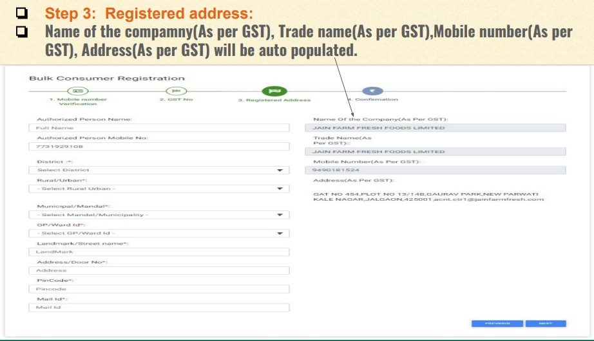
Task: Expand the Select Mandal/Municipality dropdown
Action: coord(159,215)
